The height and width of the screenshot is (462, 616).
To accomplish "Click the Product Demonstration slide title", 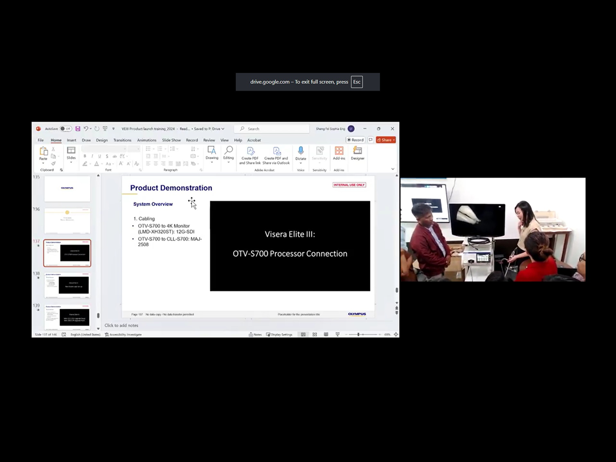I will coord(171,188).
